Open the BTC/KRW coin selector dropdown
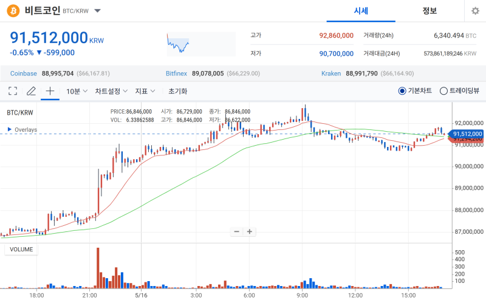The width and height of the screenshot is (486, 303). pos(97,11)
